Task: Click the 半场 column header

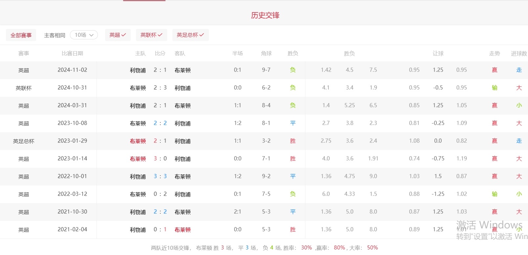Action: pyautogui.click(x=237, y=53)
